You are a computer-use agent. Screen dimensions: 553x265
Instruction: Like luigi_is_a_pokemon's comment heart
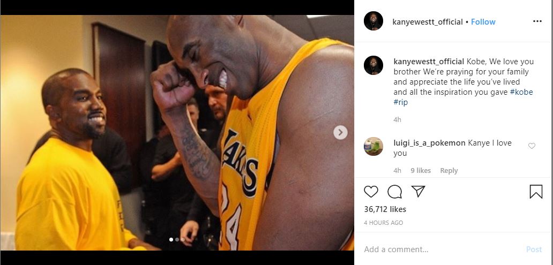click(x=532, y=146)
